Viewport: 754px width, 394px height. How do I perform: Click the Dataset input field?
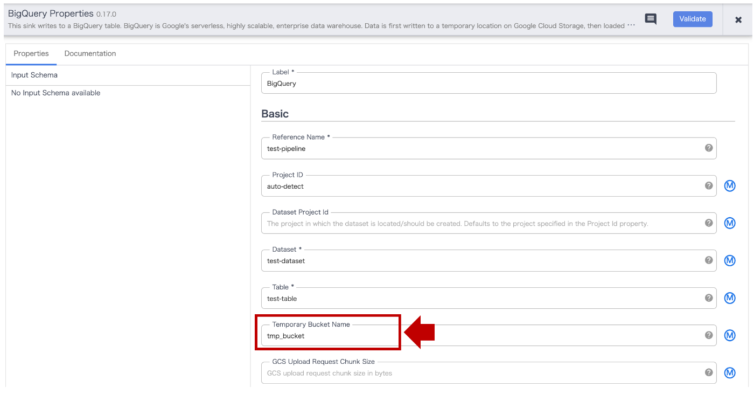click(x=488, y=261)
